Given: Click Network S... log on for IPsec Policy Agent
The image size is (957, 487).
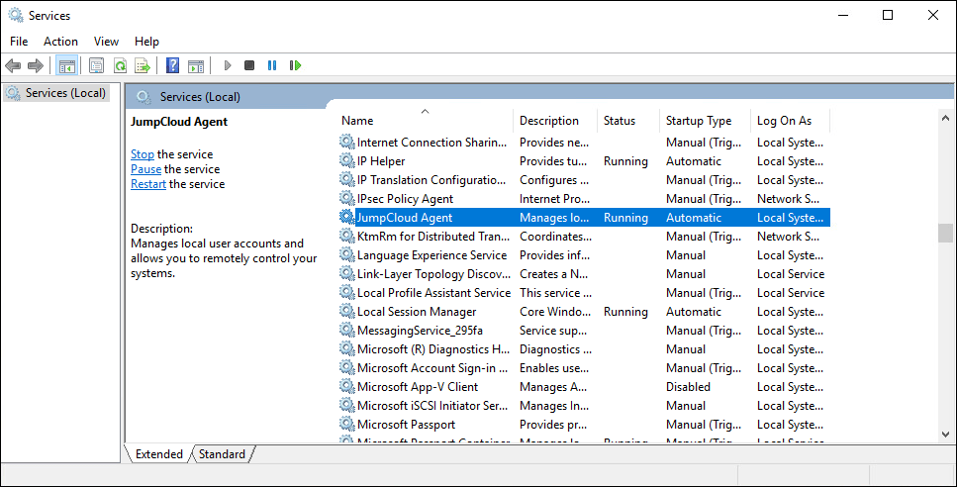Looking at the screenshot, I should click(788, 198).
